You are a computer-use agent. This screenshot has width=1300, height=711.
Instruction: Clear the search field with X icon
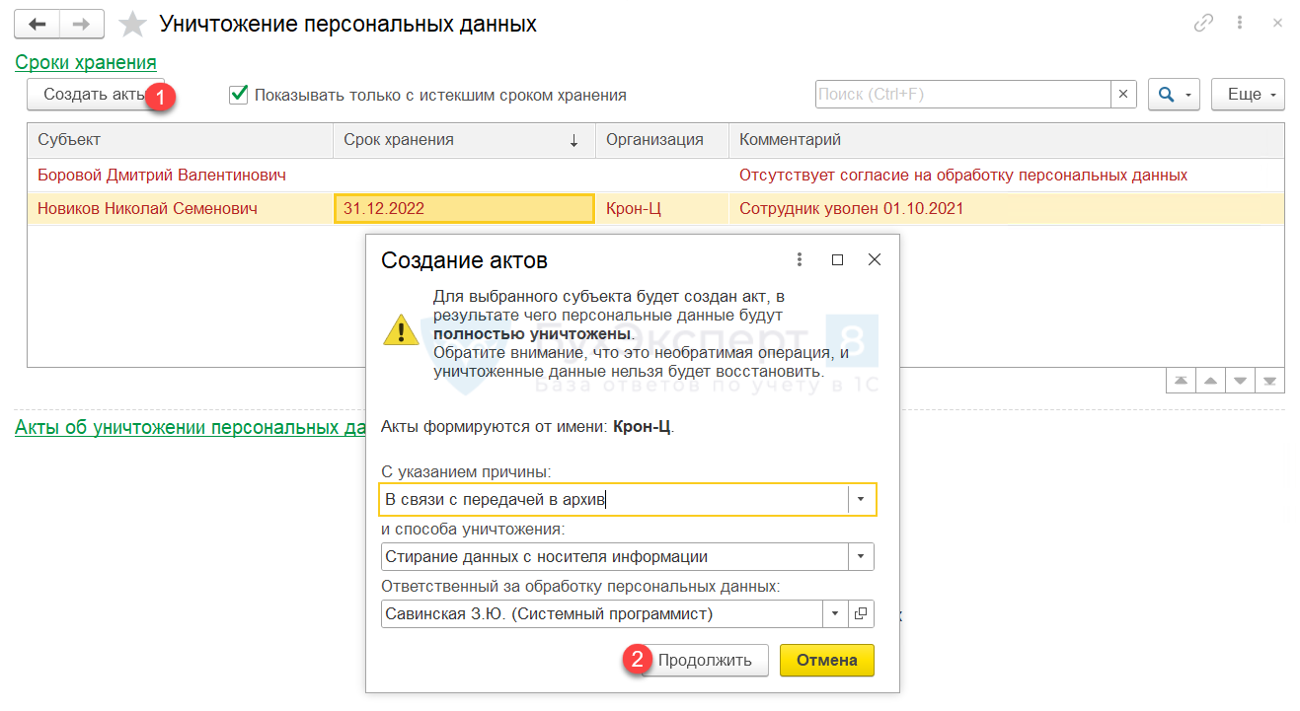tap(1123, 95)
